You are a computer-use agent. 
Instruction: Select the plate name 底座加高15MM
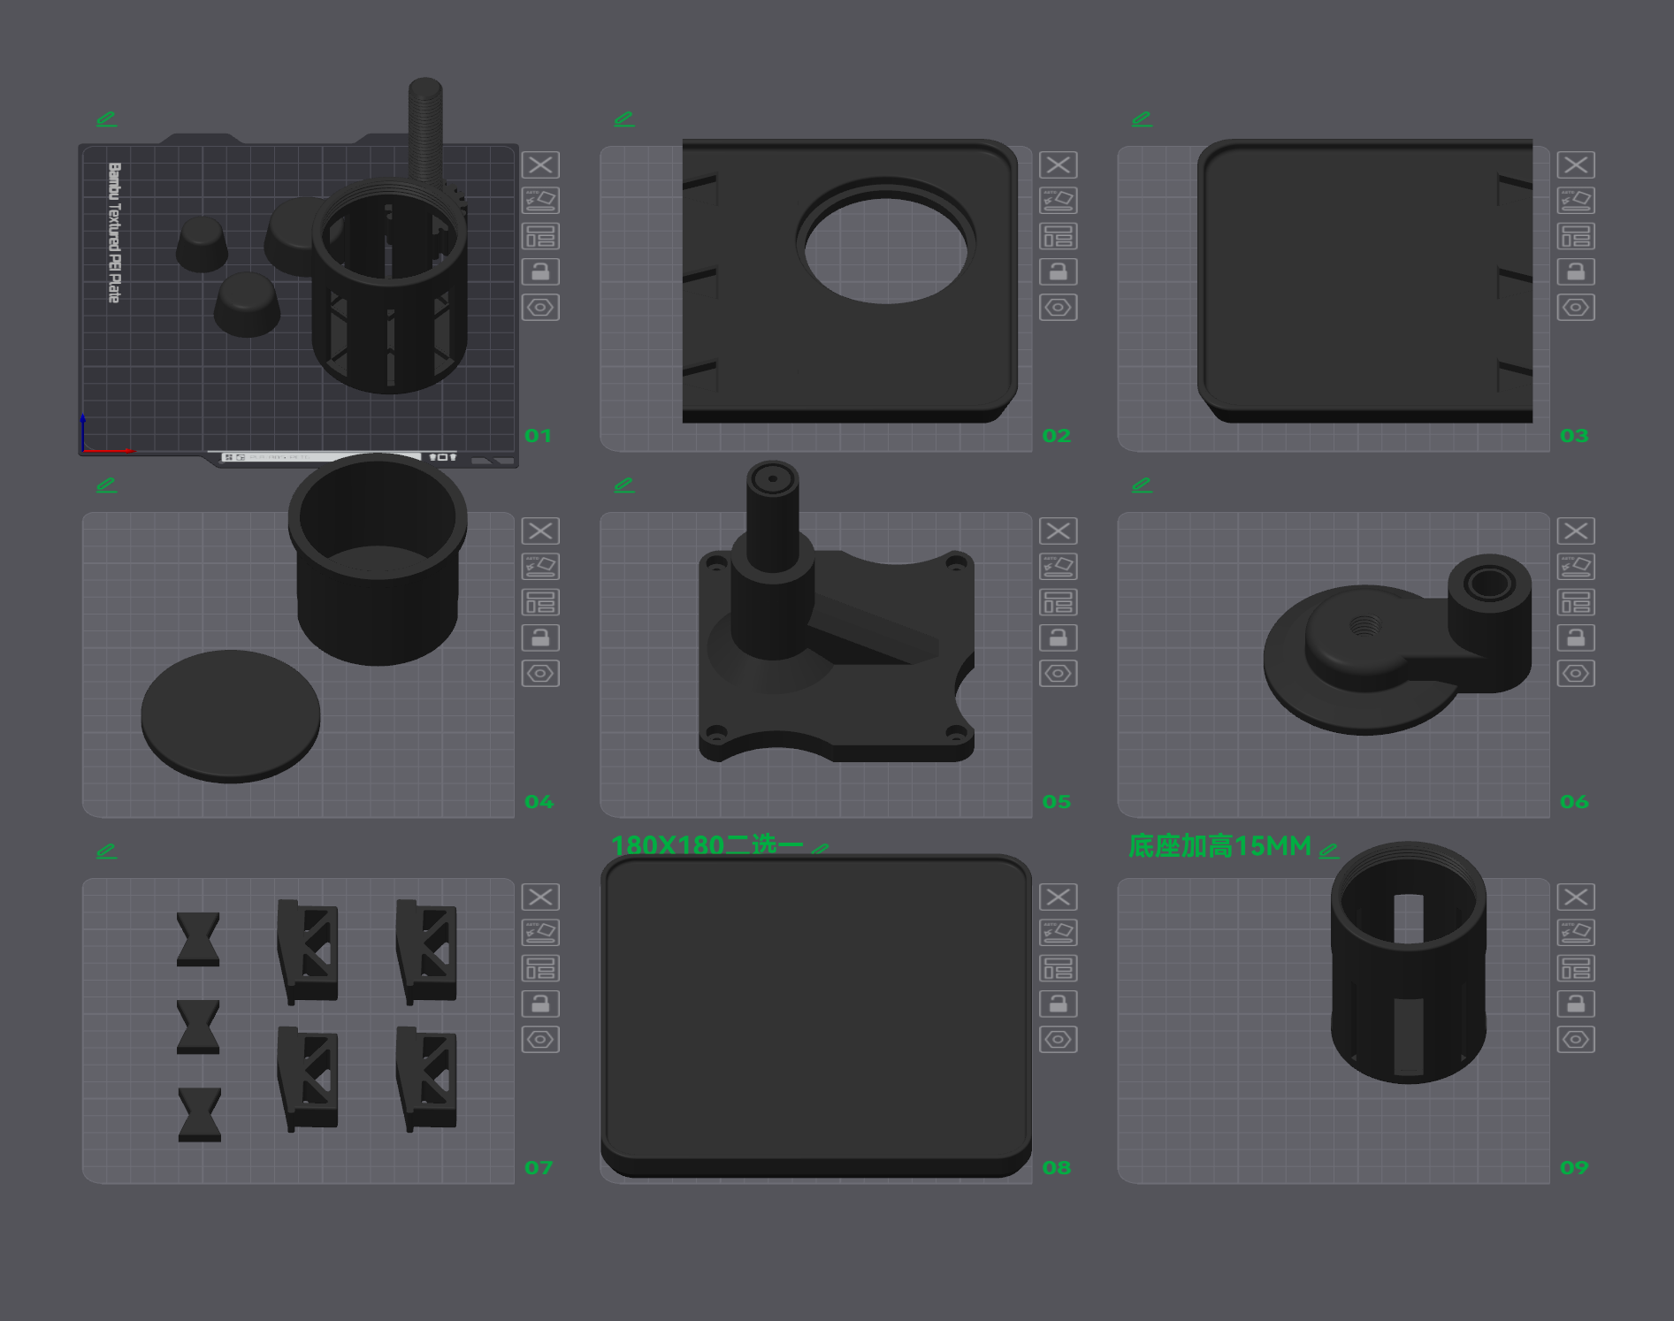pyautogui.click(x=1219, y=846)
